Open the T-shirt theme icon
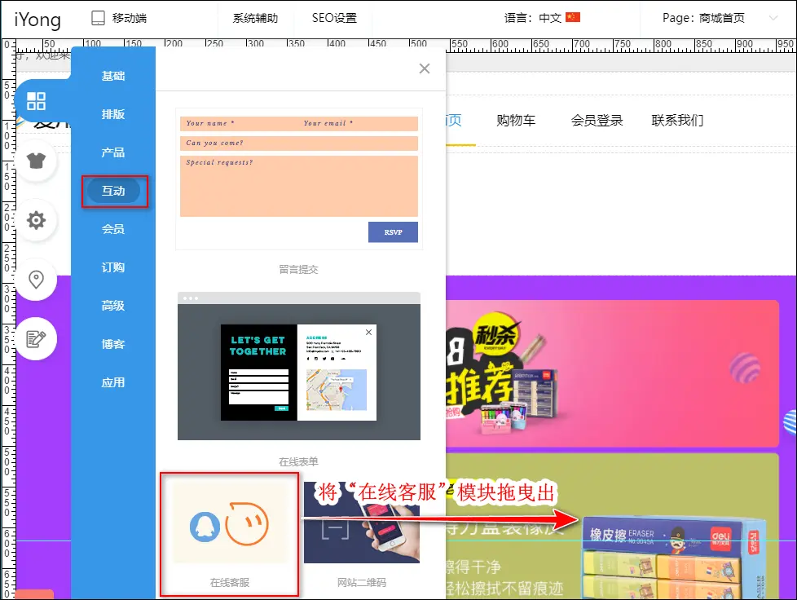797x600 pixels. (36, 160)
